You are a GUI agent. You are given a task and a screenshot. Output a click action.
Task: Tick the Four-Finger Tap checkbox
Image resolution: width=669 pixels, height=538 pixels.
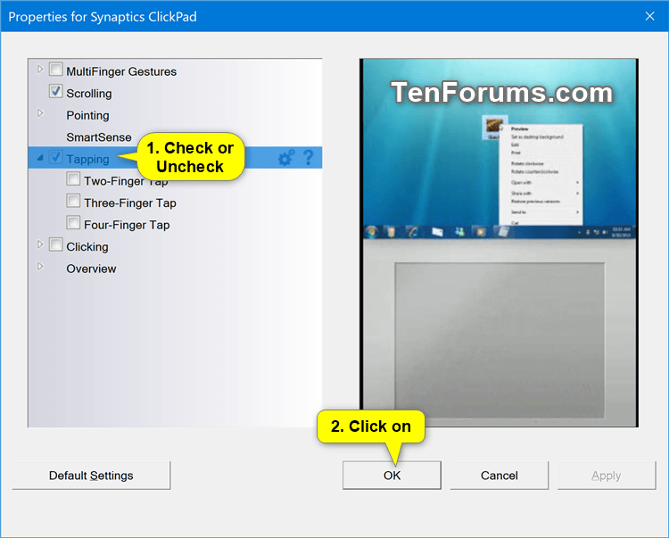tap(73, 223)
